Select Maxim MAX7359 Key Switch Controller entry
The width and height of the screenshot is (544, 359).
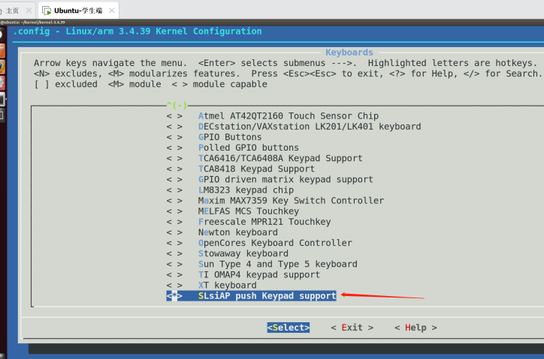(x=291, y=201)
